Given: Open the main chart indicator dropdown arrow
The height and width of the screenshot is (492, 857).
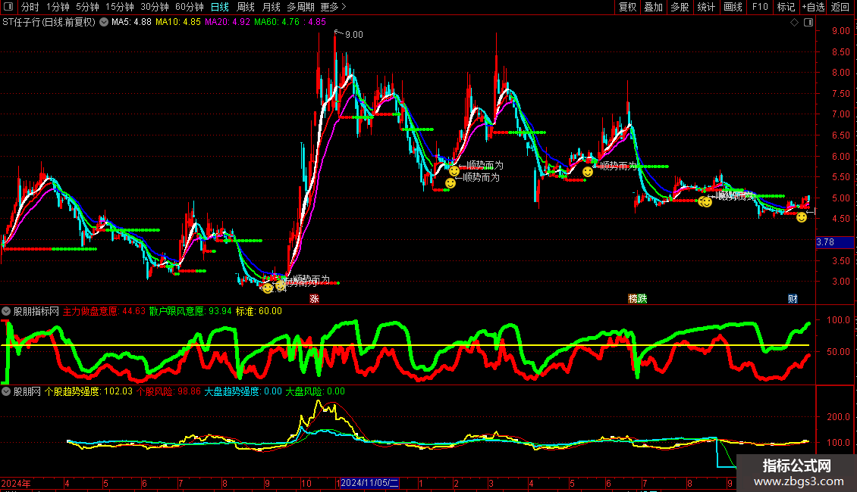Looking at the screenshot, I should tap(104, 22).
